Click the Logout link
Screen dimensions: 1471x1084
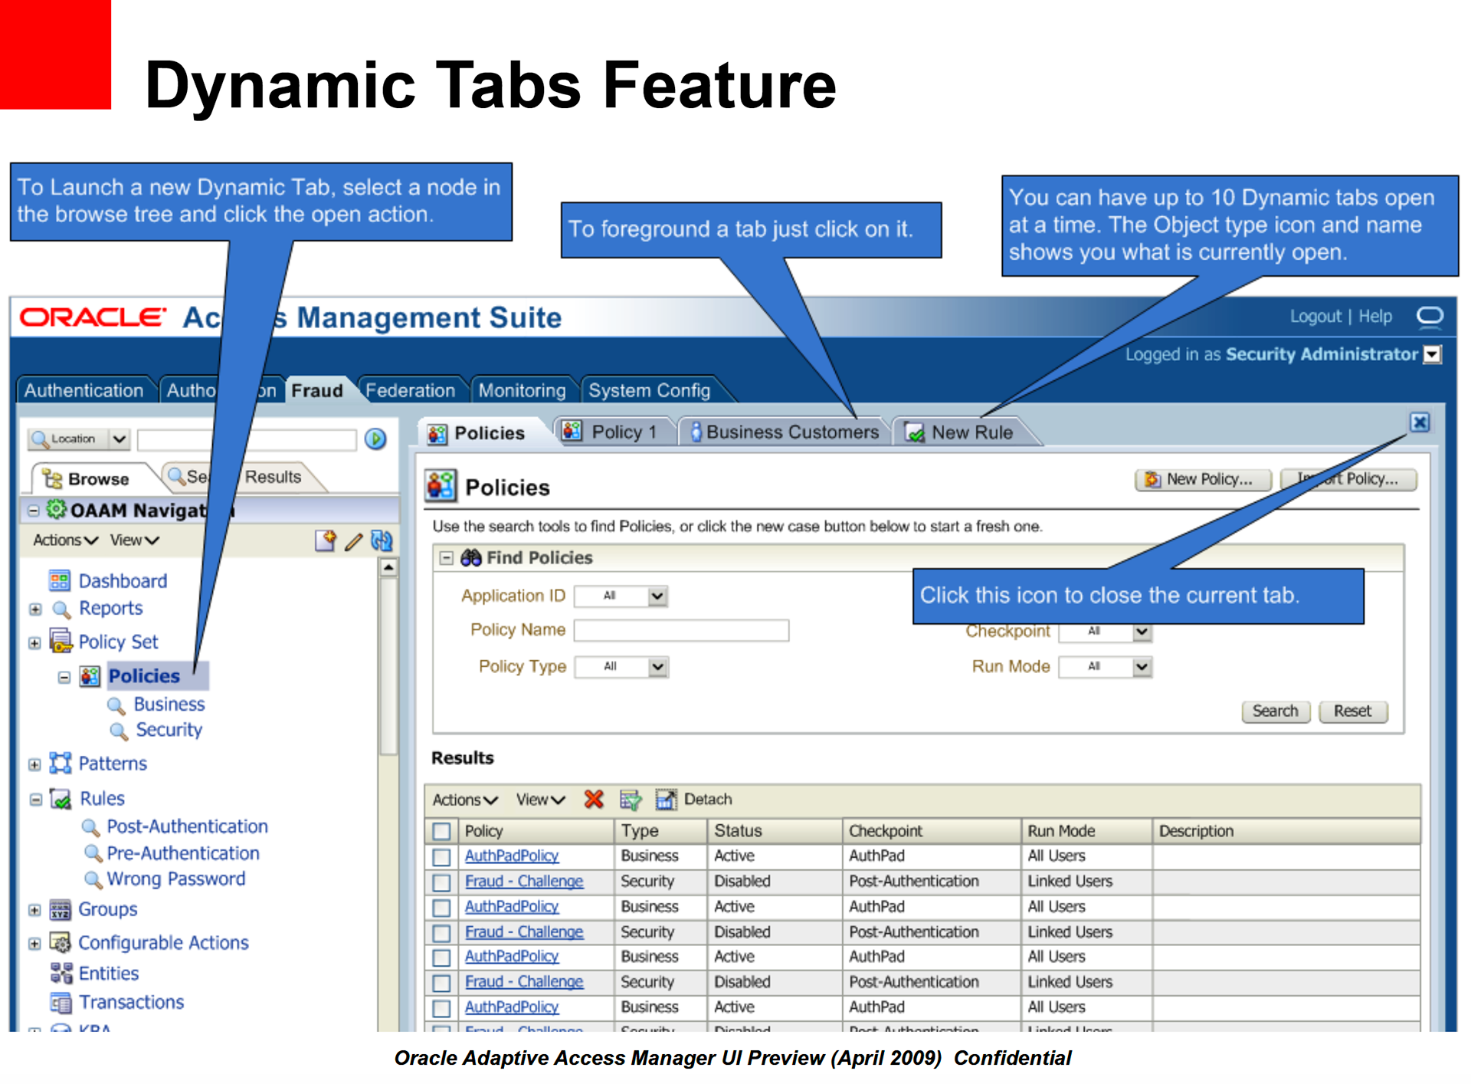1315,316
